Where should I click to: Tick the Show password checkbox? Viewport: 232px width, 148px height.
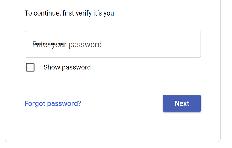[30, 67]
